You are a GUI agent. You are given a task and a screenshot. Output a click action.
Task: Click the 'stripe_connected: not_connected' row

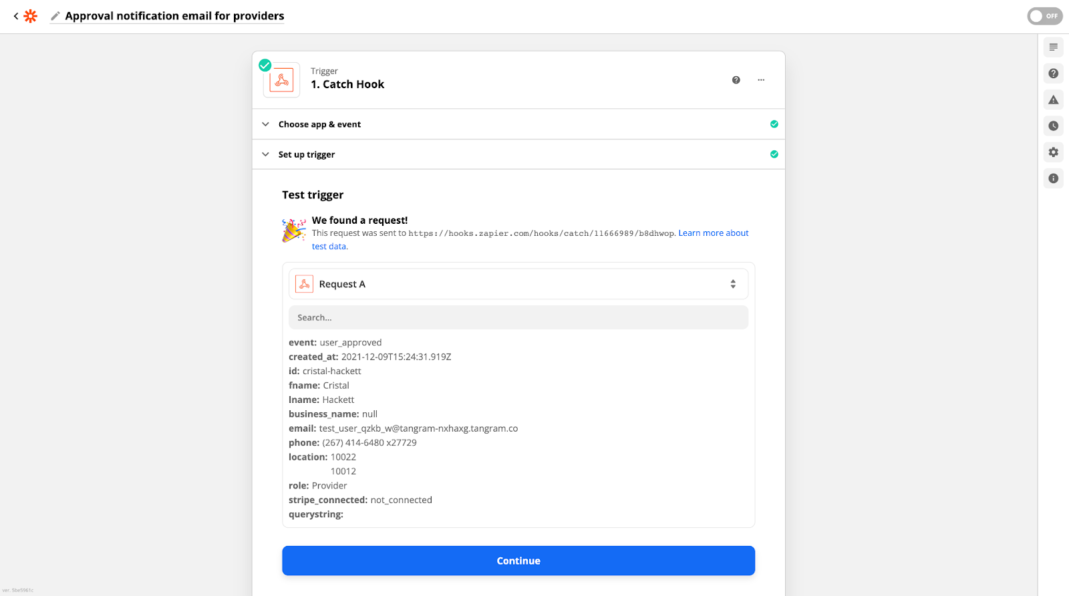[x=360, y=500]
